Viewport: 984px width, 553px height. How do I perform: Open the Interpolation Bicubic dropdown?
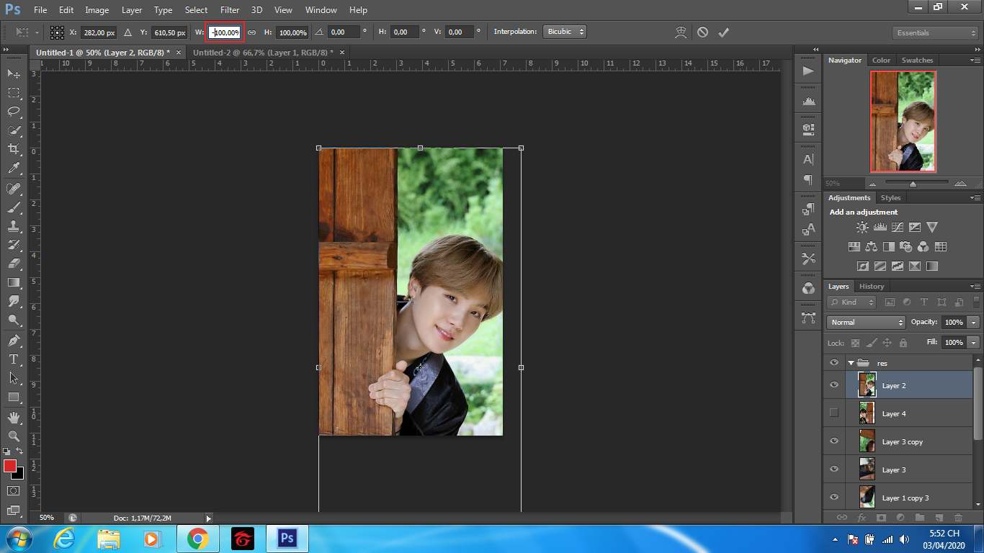565,32
